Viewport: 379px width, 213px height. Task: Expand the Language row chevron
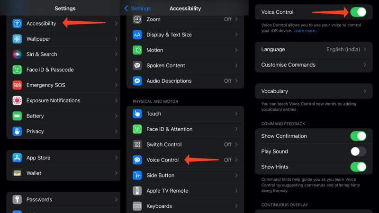click(x=365, y=50)
